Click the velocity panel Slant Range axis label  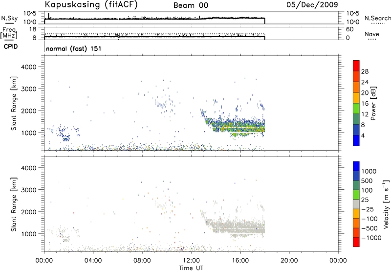click(x=14, y=204)
